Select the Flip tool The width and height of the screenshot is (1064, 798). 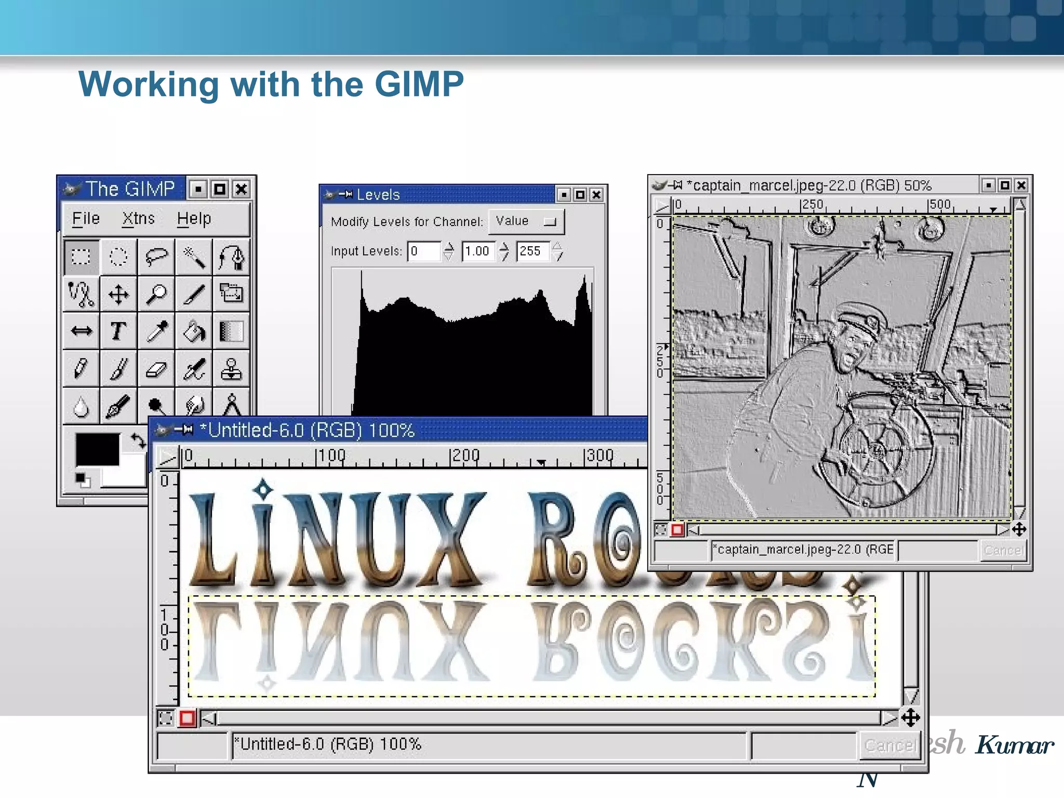click(x=81, y=331)
